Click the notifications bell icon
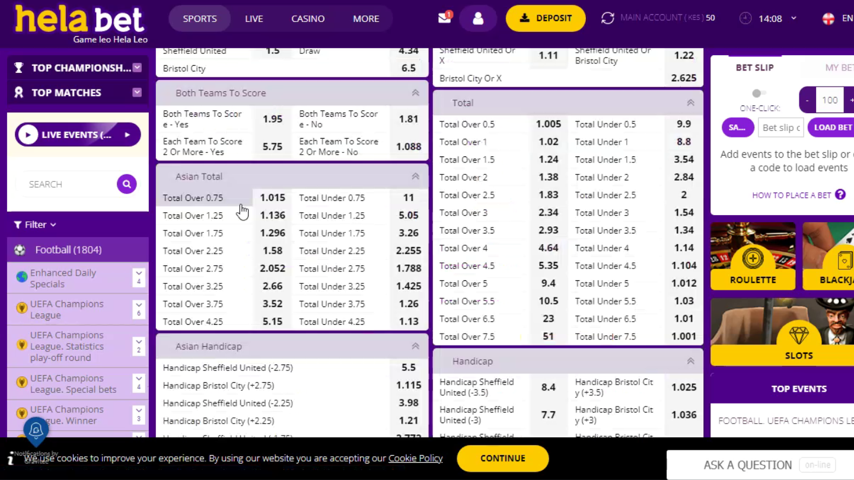The width and height of the screenshot is (854, 480). [x=36, y=430]
